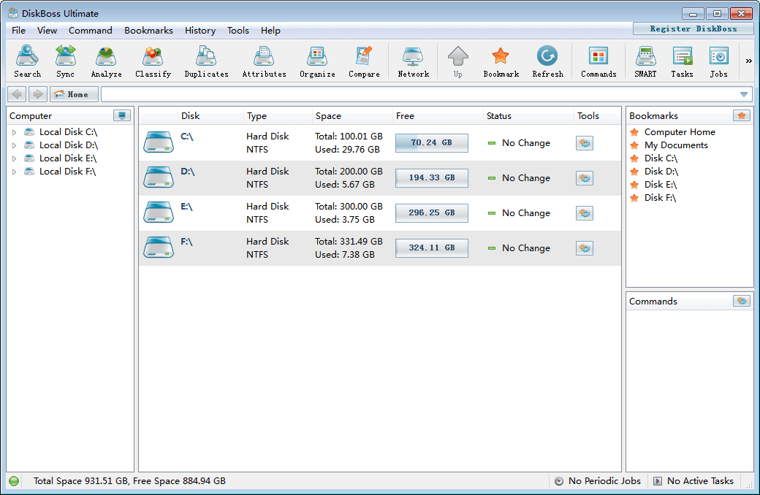Go up one directory level
Viewport: 760px width, 495px height.
tap(457, 61)
